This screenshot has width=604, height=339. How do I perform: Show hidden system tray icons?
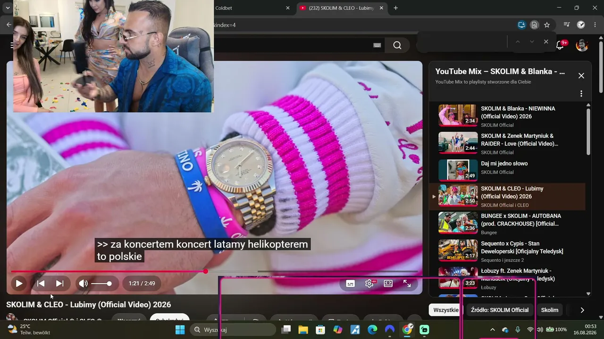click(493, 330)
